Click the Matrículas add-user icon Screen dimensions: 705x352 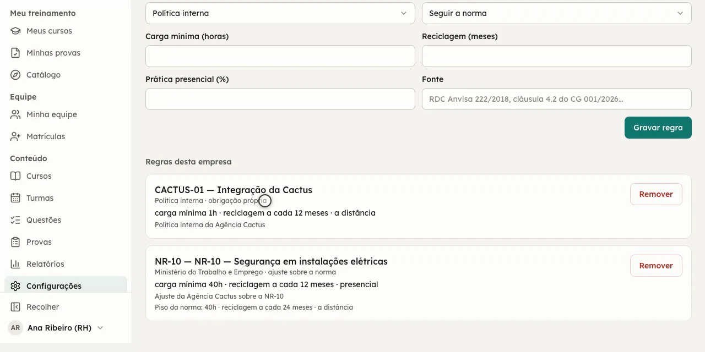point(15,136)
